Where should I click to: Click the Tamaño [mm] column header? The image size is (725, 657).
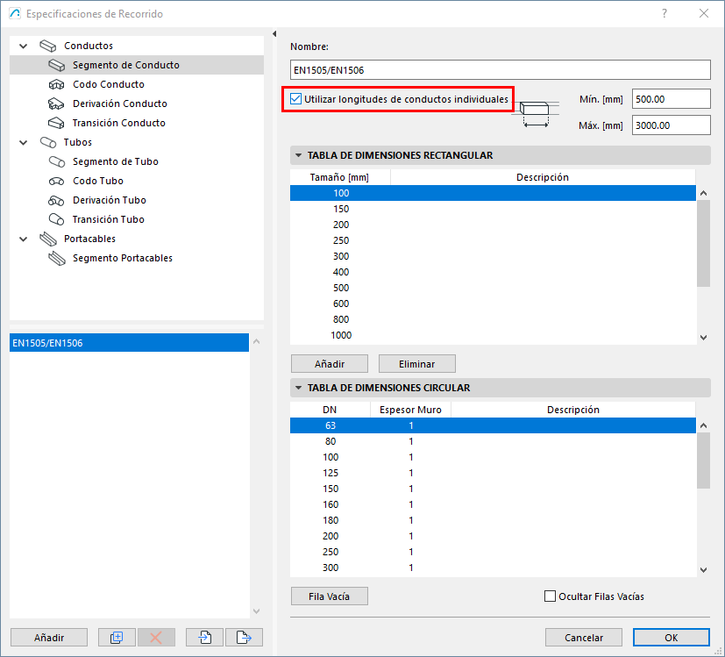point(340,177)
